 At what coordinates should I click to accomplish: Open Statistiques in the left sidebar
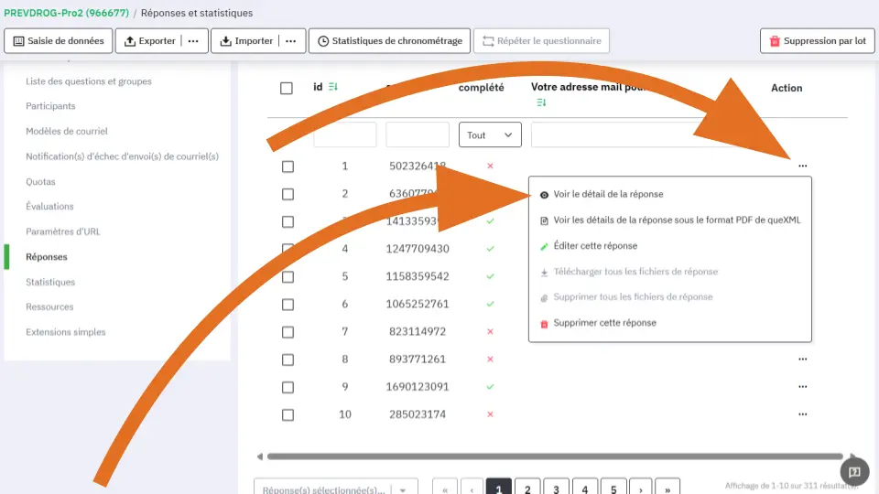50,282
